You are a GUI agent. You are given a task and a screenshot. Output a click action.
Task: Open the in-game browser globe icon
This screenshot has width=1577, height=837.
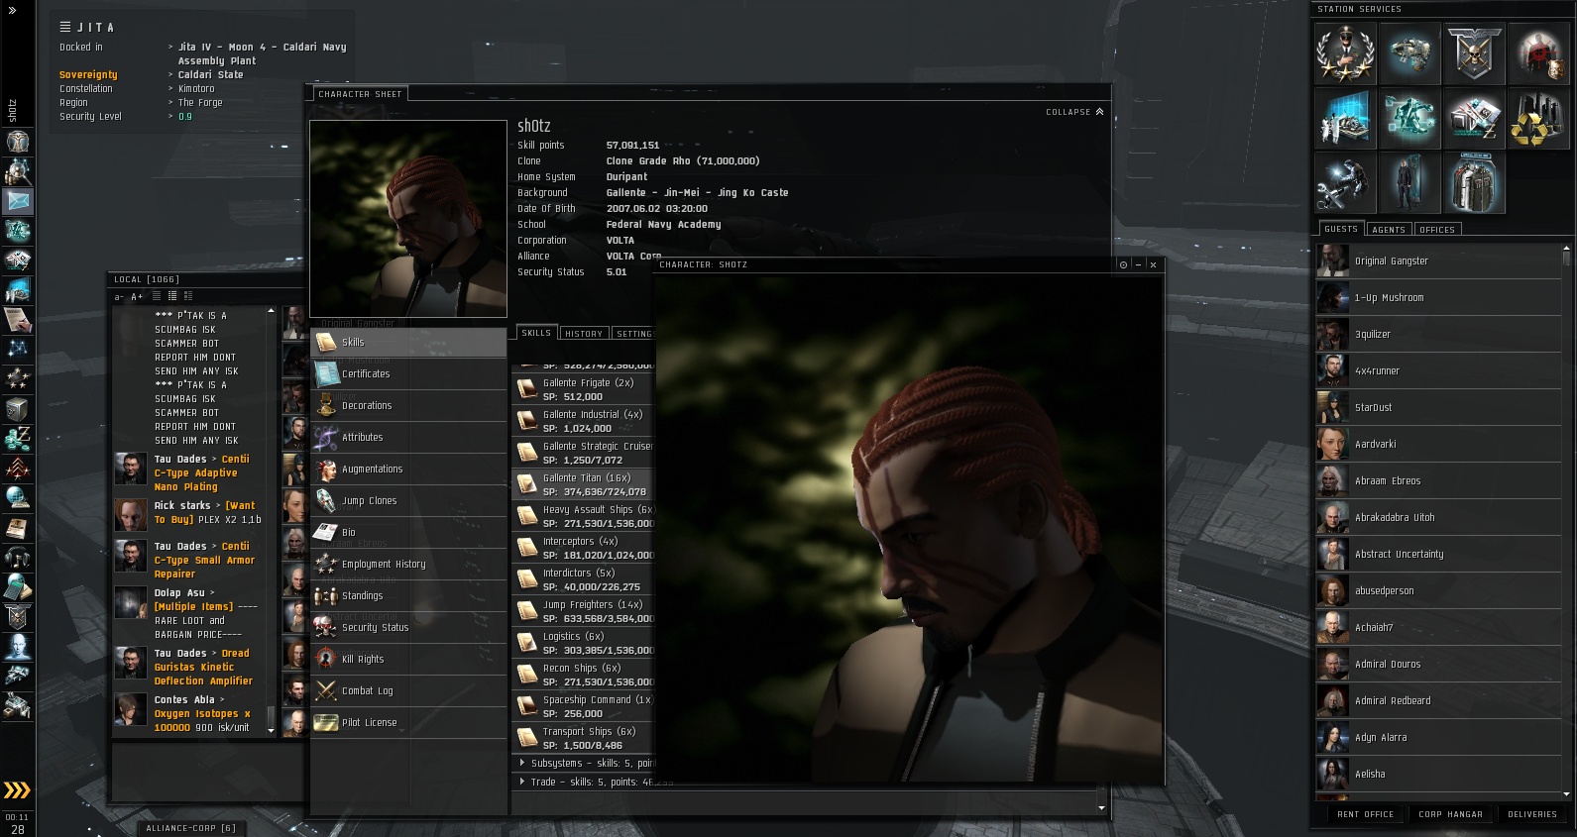click(x=18, y=498)
